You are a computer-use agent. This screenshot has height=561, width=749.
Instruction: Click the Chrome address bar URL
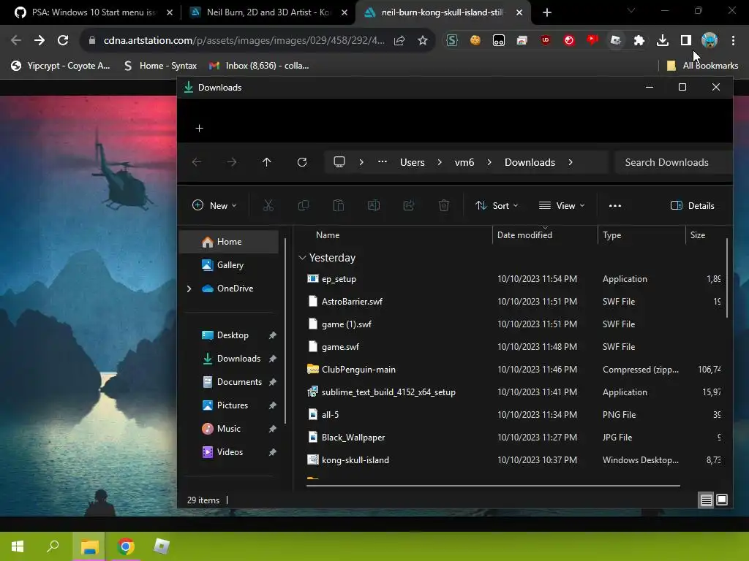pos(244,41)
